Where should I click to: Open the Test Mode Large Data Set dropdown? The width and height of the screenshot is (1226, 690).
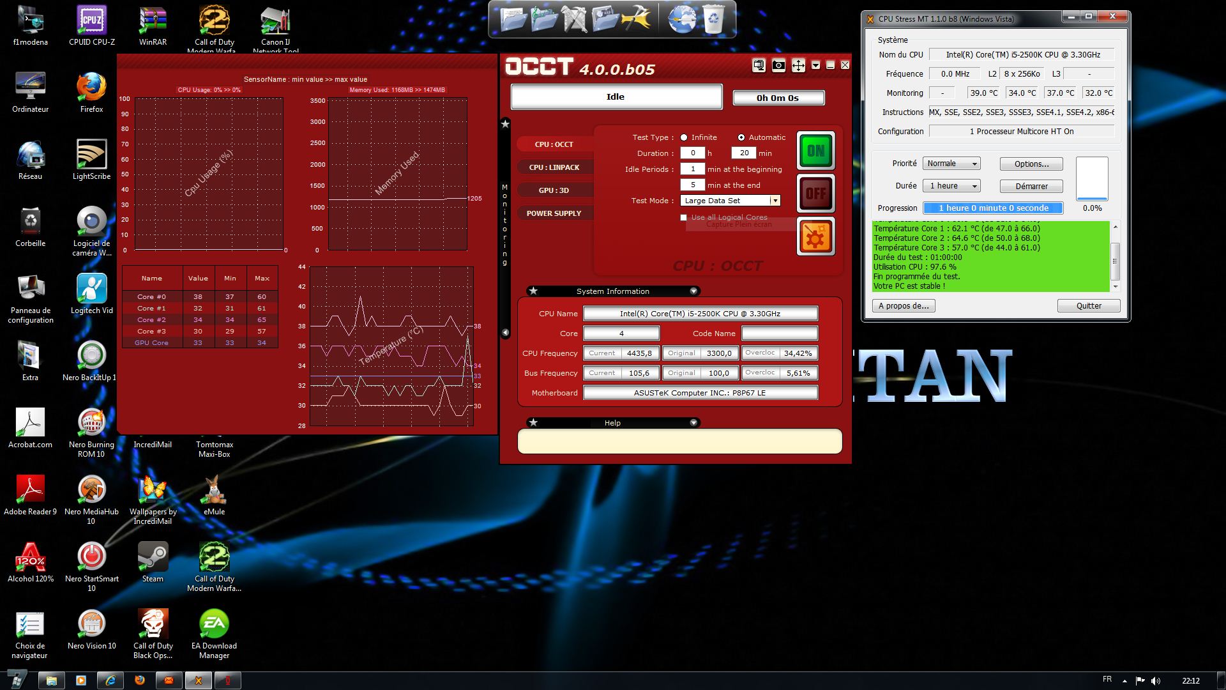(x=775, y=201)
